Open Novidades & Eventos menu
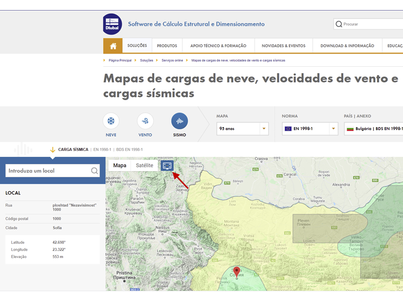 [x=284, y=46]
